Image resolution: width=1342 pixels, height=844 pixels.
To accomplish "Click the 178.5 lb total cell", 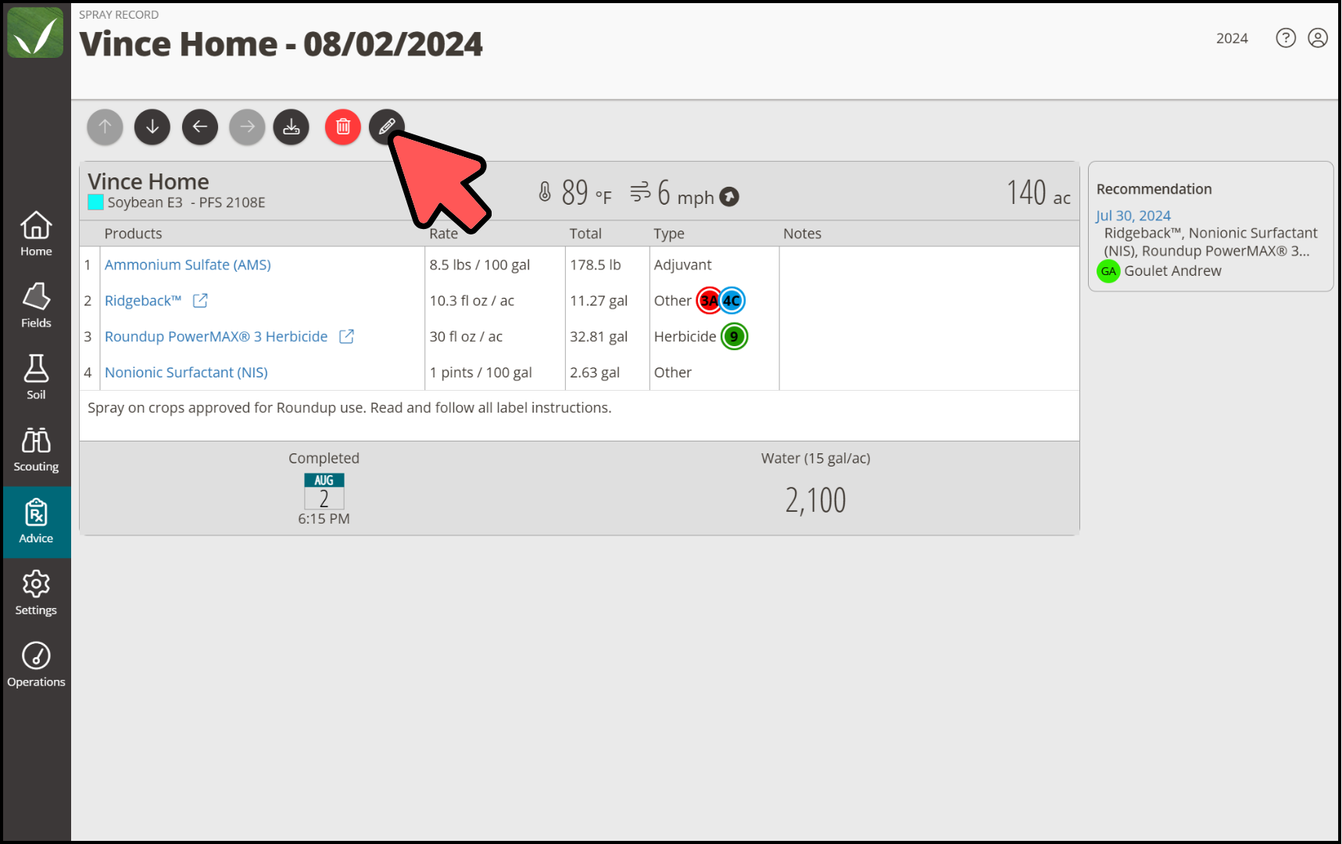I will [x=595, y=265].
